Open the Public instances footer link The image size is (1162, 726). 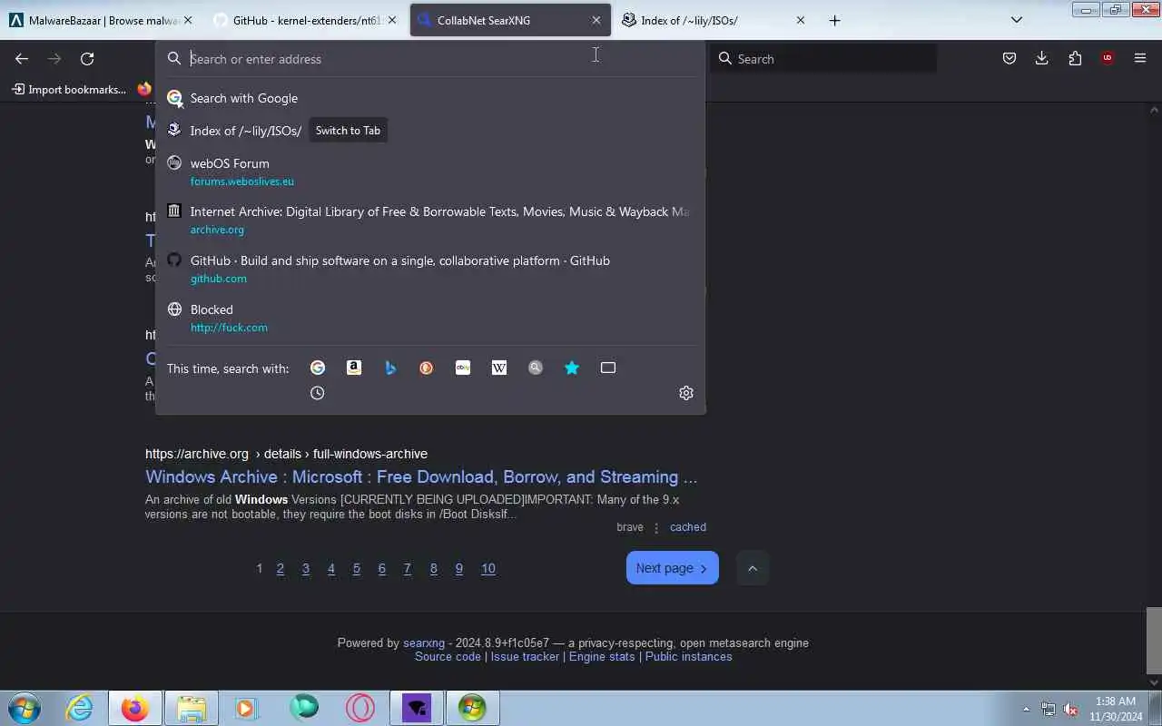click(x=688, y=657)
